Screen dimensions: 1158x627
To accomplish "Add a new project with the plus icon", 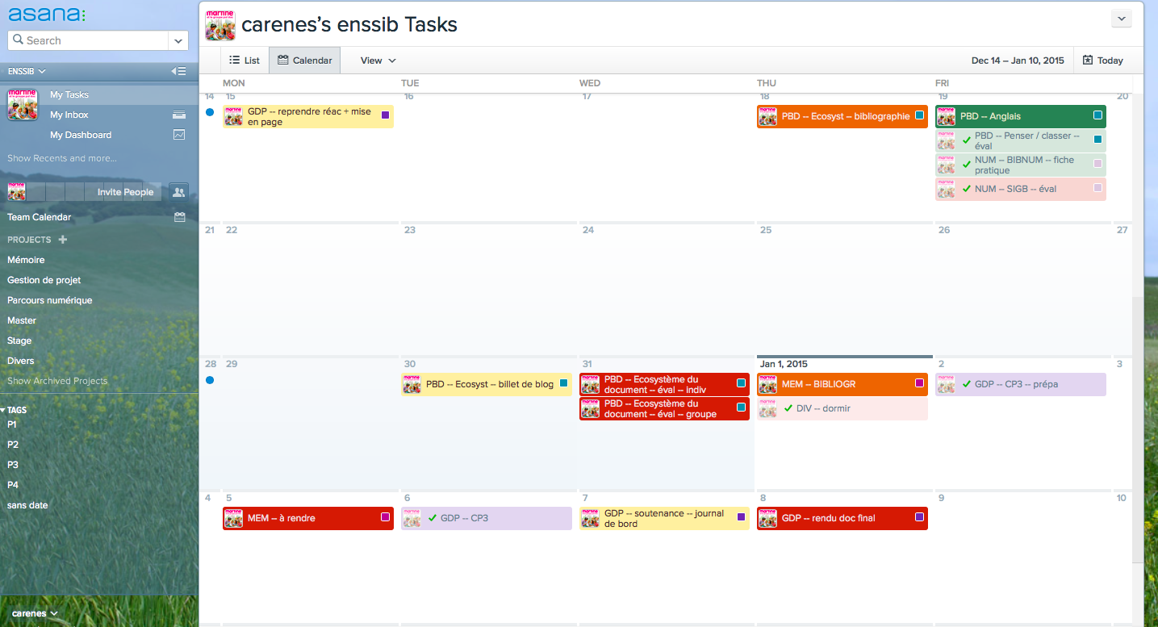I will (x=63, y=240).
